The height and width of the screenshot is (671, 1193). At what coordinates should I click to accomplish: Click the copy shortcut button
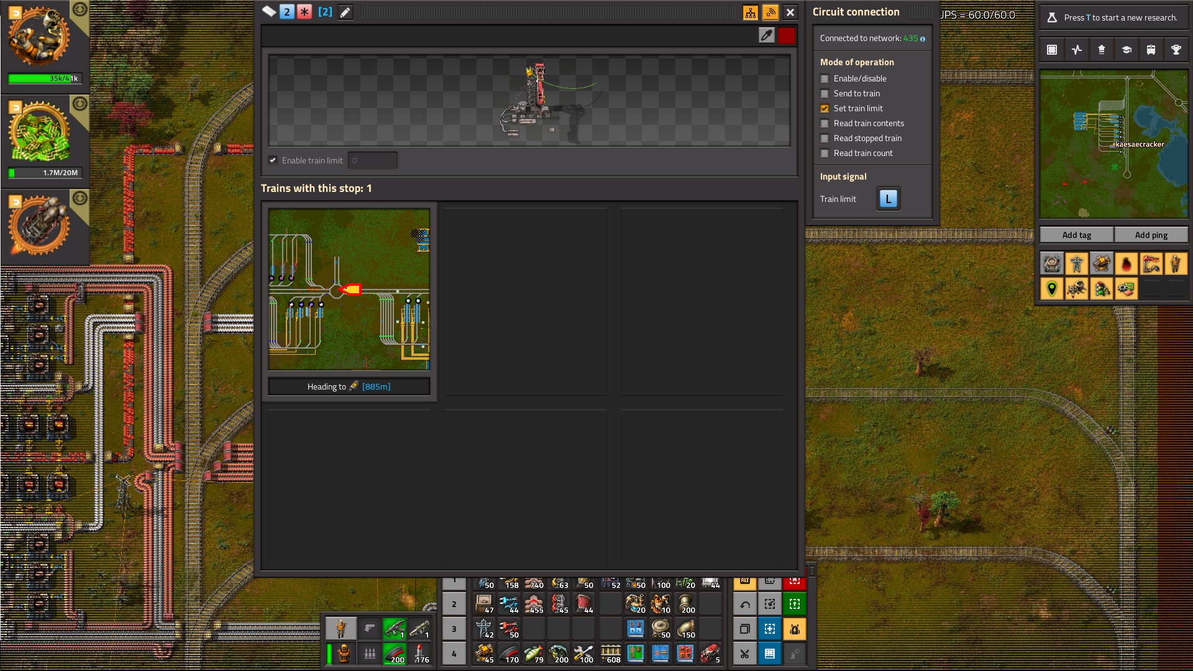[745, 629]
